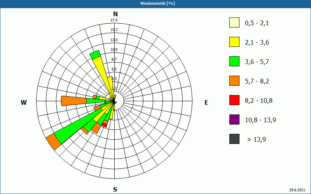Click the long yellow north-northwest wind bar
Viewport: 311px width, 194px height.
(x=103, y=76)
